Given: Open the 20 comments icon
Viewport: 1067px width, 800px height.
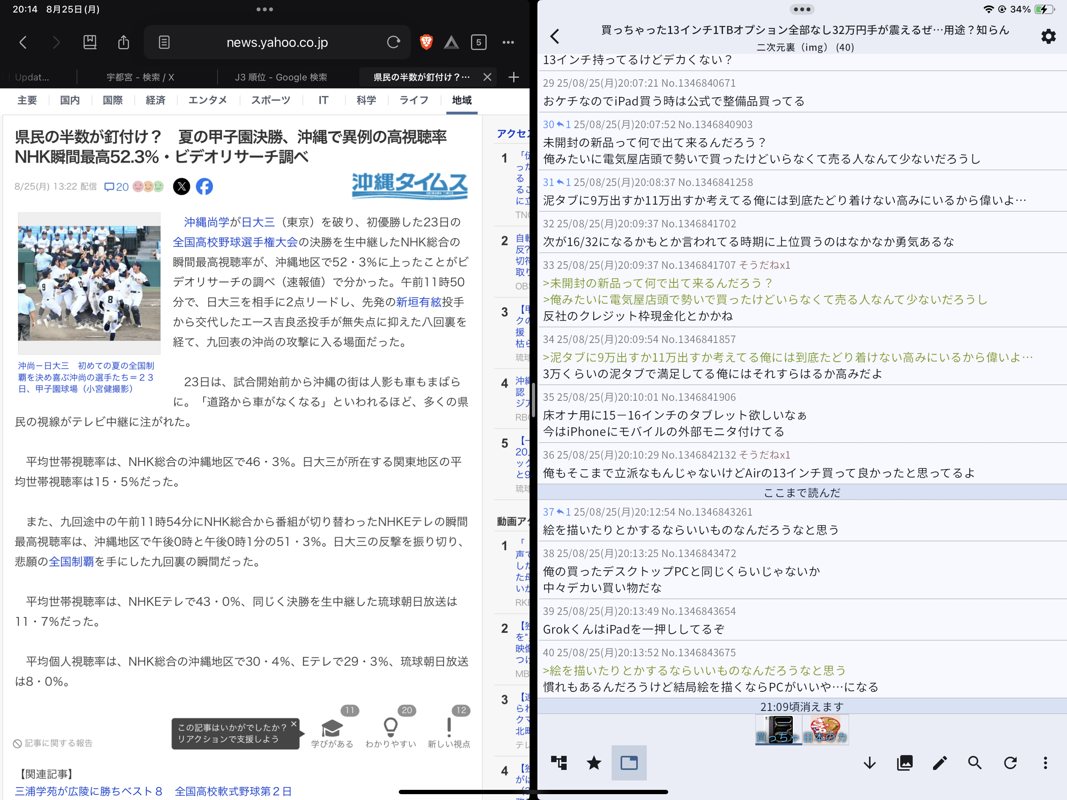Looking at the screenshot, I should (x=116, y=187).
